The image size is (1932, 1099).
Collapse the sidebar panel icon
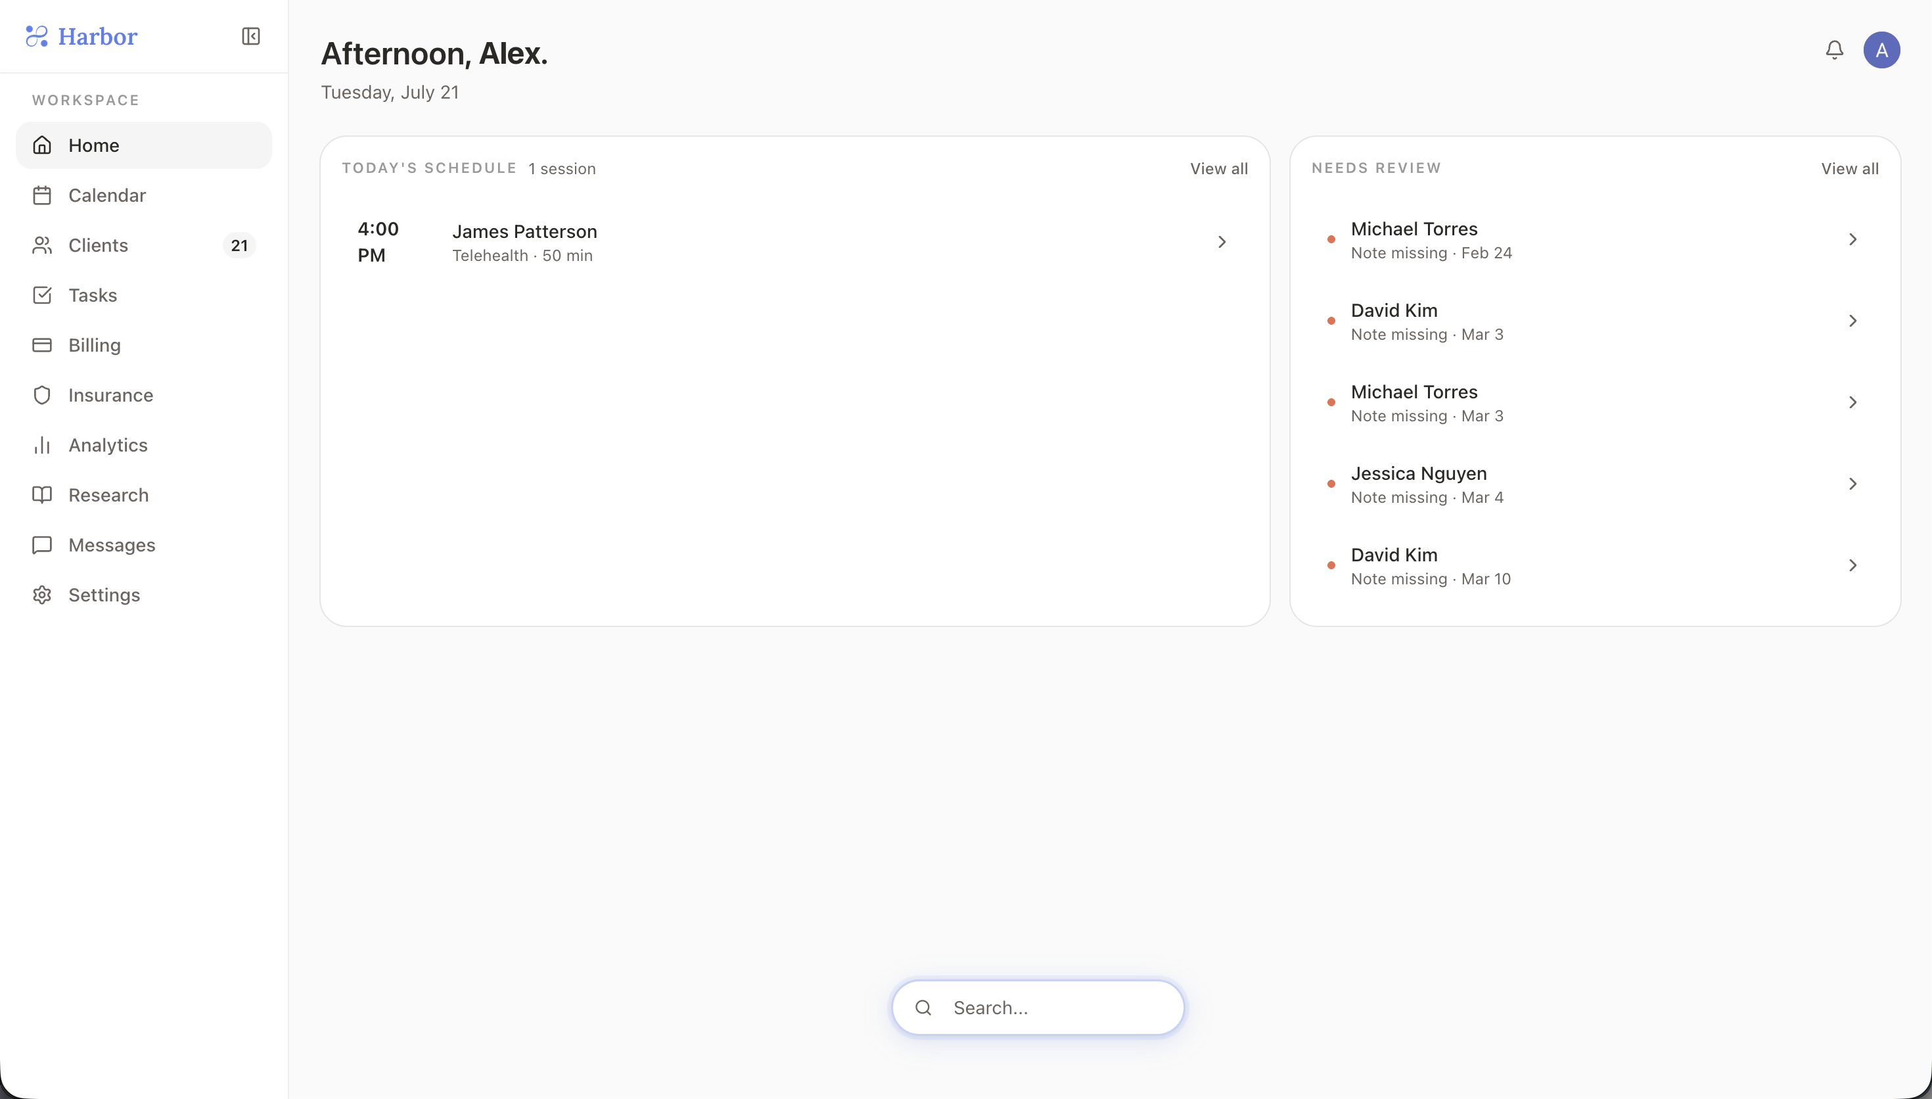click(250, 36)
